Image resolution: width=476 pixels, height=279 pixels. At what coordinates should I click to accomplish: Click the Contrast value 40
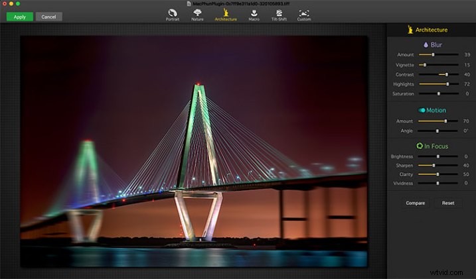pos(467,74)
